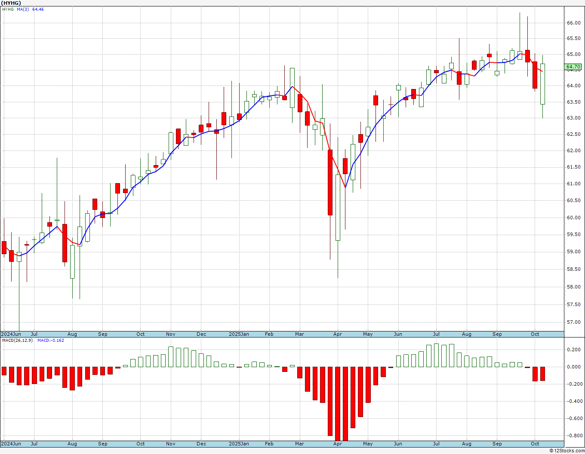Click the 57.00 price axis label
Image resolution: width=585 pixels, height=454 pixels.
click(x=573, y=322)
